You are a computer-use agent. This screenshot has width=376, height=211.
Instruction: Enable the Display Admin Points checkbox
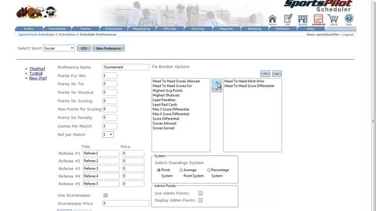pyautogui.click(x=200, y=200)
